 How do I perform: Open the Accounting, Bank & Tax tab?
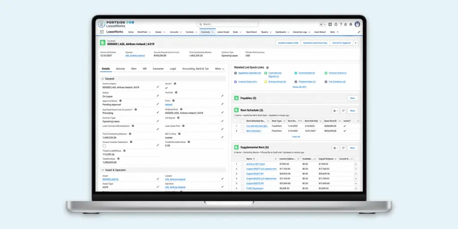(x=195, y=69)
